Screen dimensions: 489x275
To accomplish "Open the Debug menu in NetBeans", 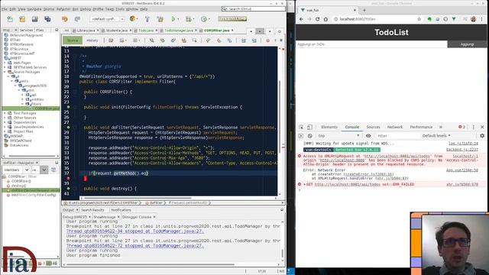I will (86, 9).
